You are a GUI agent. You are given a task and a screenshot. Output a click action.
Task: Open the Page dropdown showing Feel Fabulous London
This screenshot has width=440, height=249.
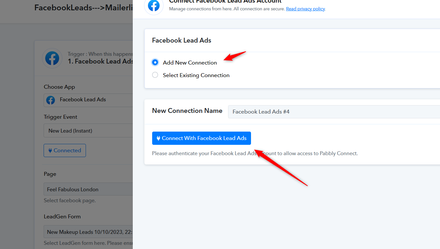pos(88,189)
